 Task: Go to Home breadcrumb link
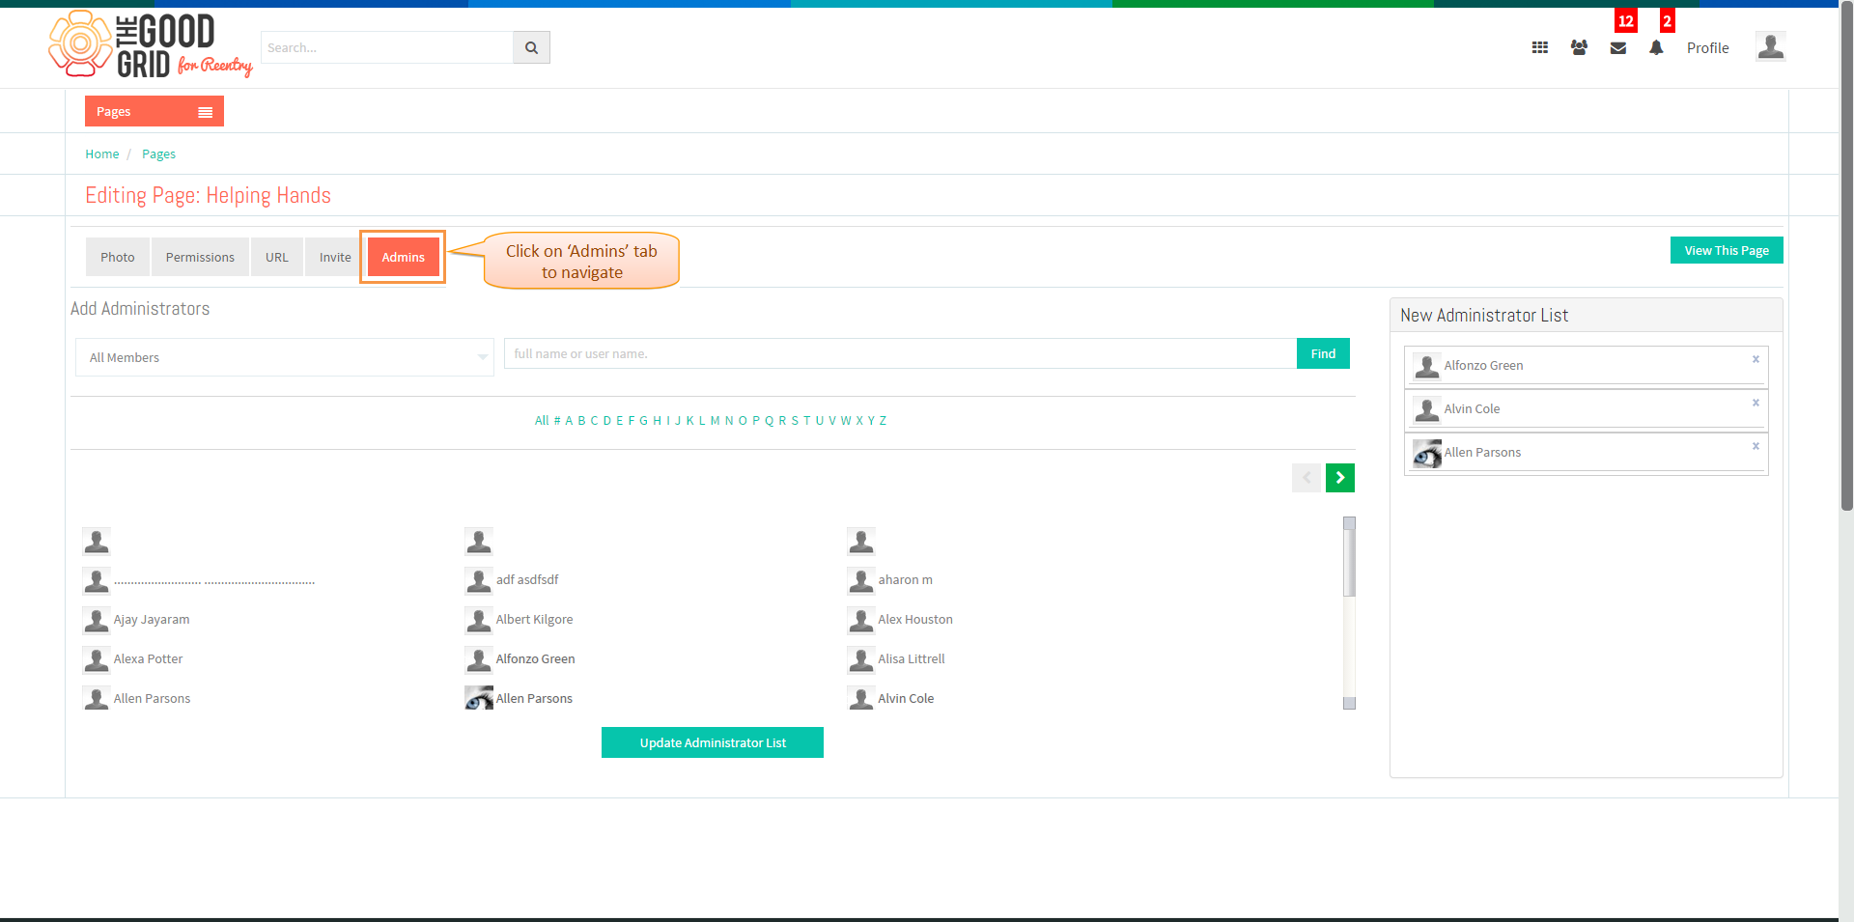pyautogui.click(x=102, y=154)
